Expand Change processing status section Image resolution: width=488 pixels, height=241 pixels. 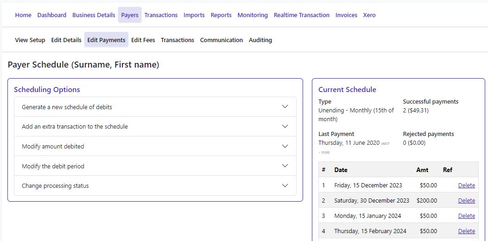(x=155, y=186)
